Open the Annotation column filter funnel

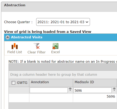[x=70, y=89]
